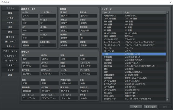
Task: Click the 最大MP field
Action: [x=88, y=16]
